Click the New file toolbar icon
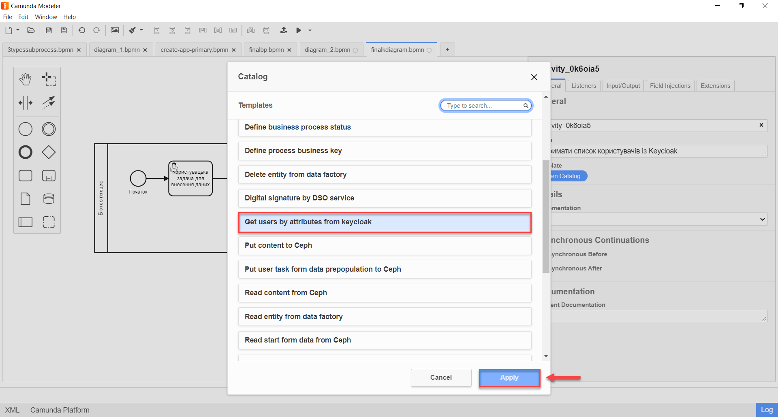The width and height of the screenshot is (778, 417). (x=9, y=30)
